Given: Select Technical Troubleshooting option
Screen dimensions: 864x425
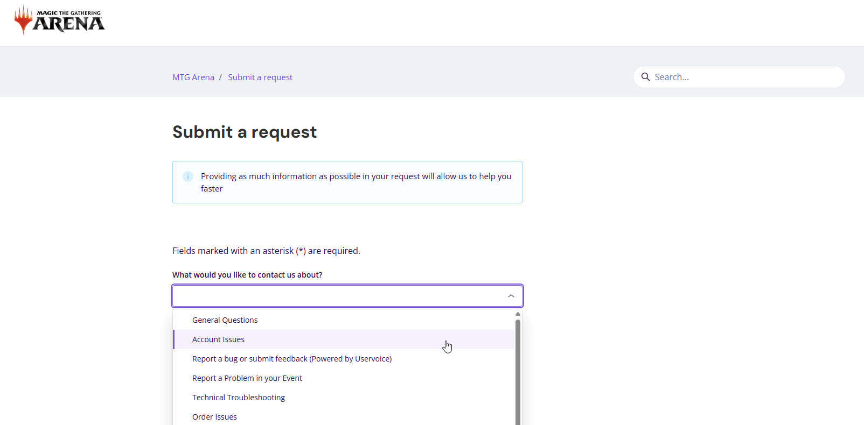Looking at the screenshot, I should 344,398.
